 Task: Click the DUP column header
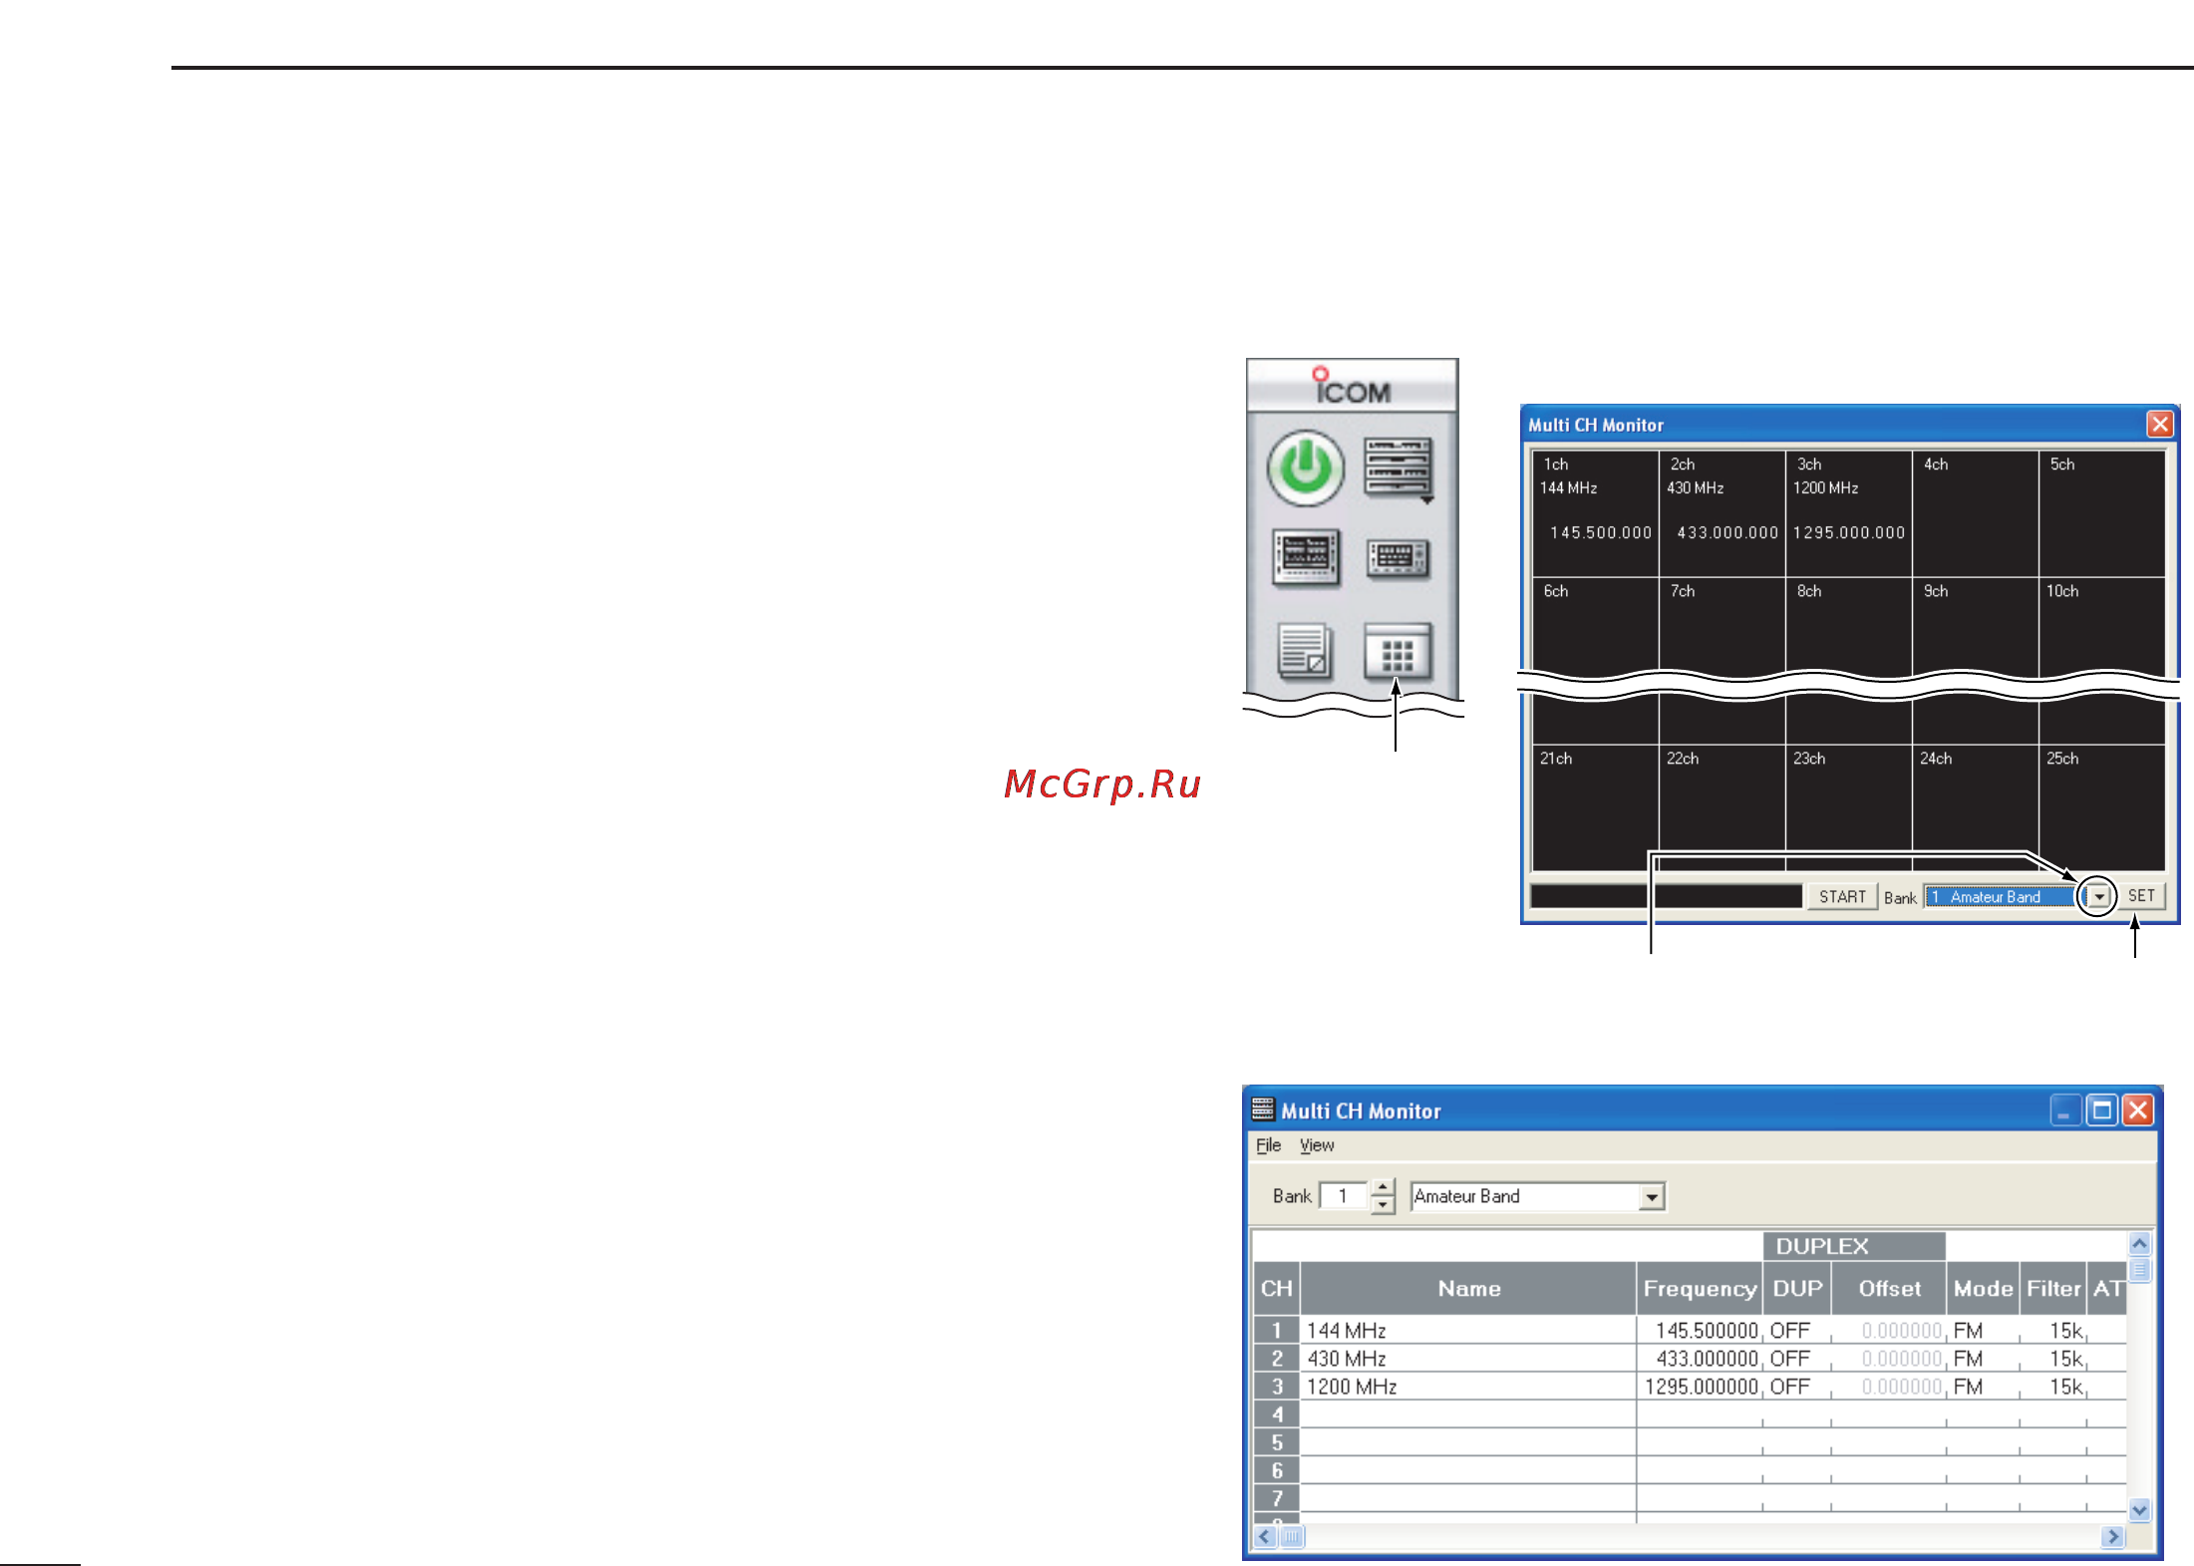tap(1797, 1288)
